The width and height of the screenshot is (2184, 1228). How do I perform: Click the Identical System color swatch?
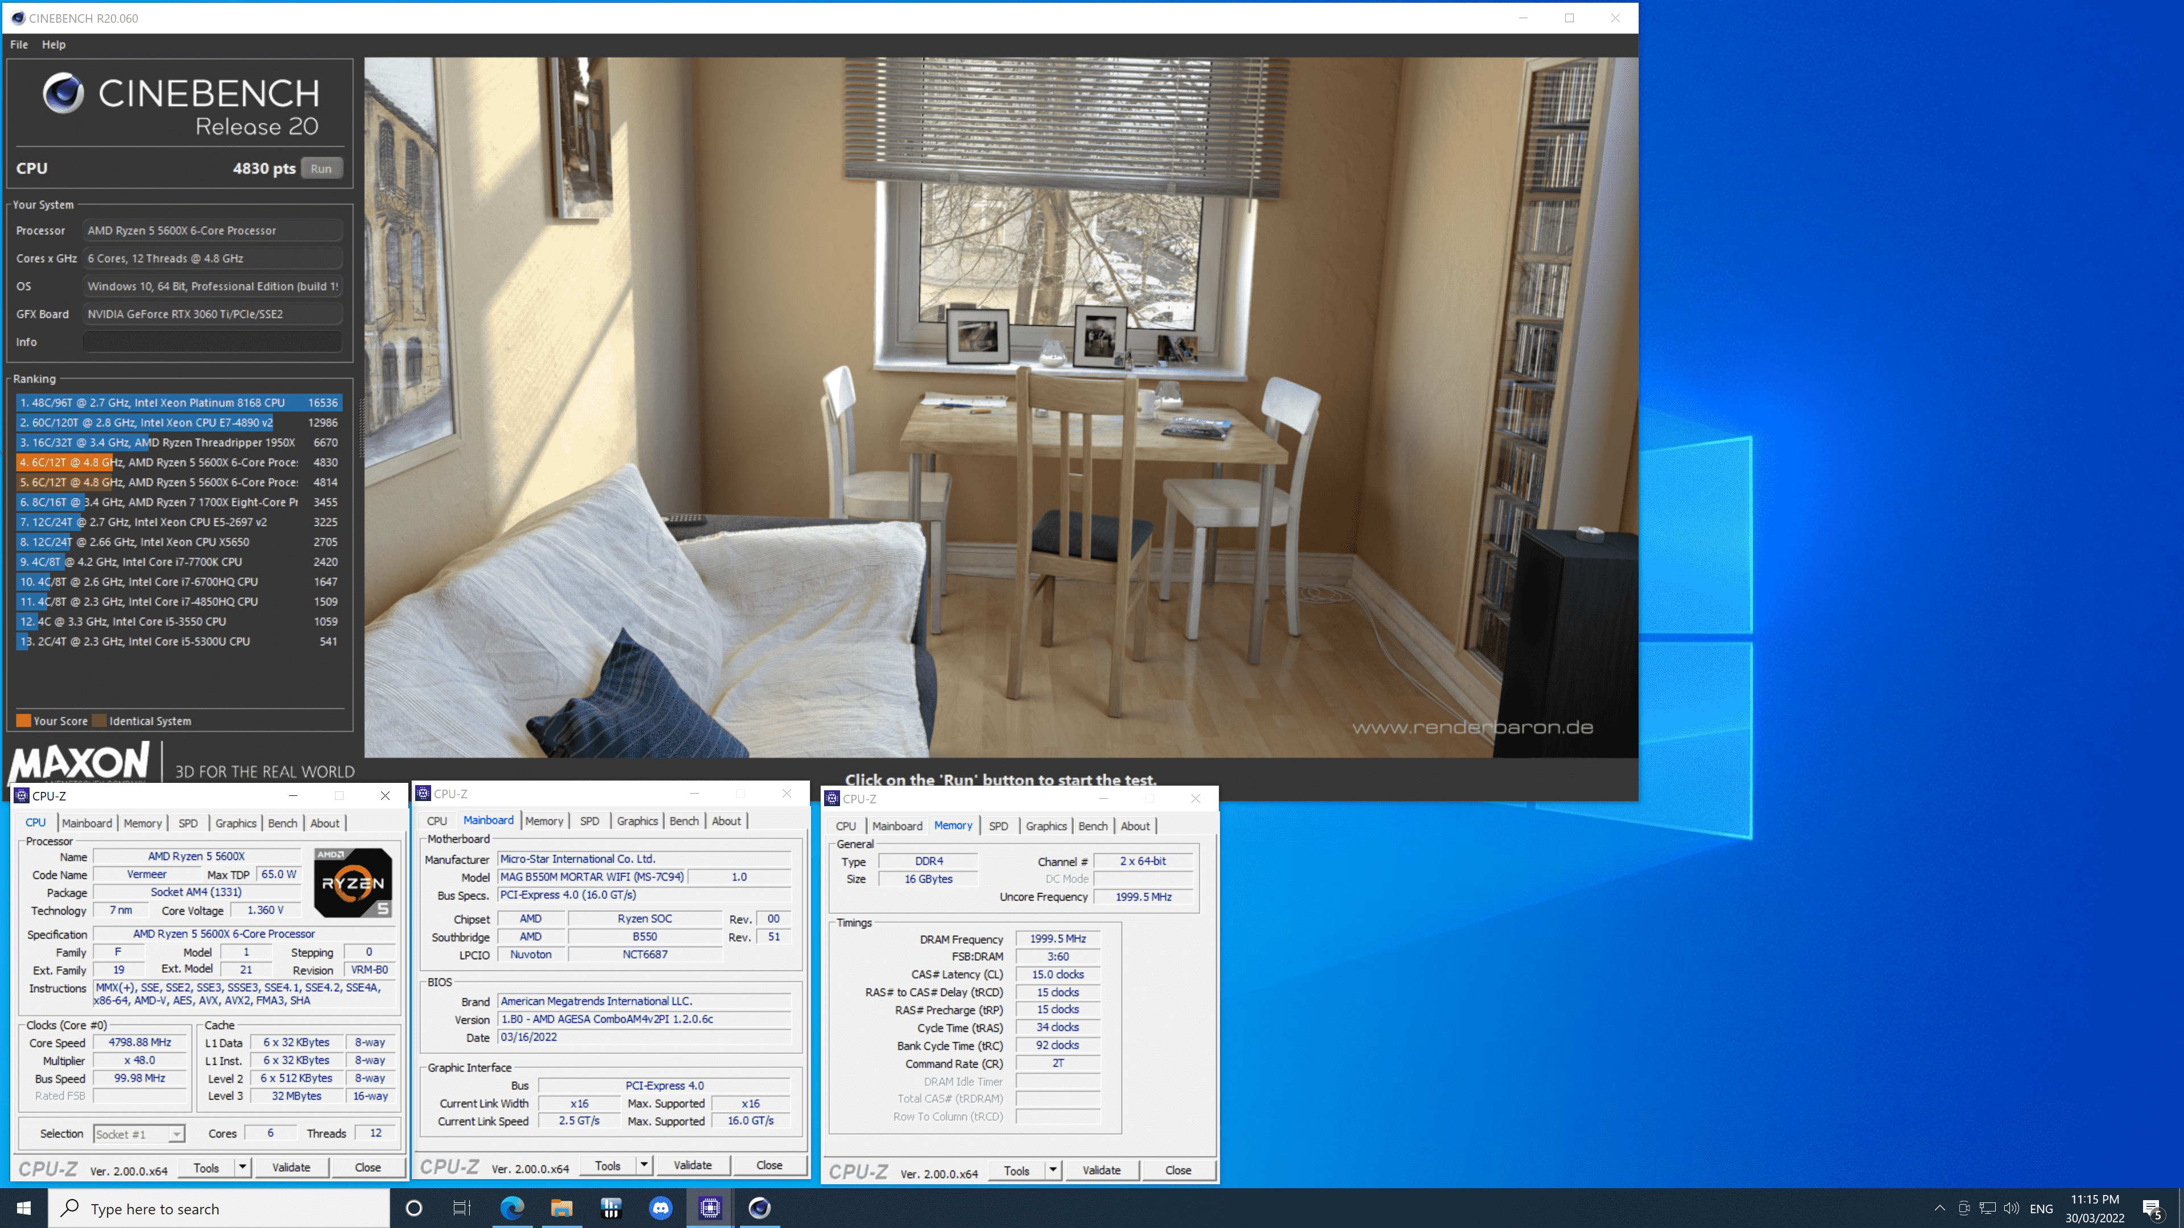pos(99,720)
